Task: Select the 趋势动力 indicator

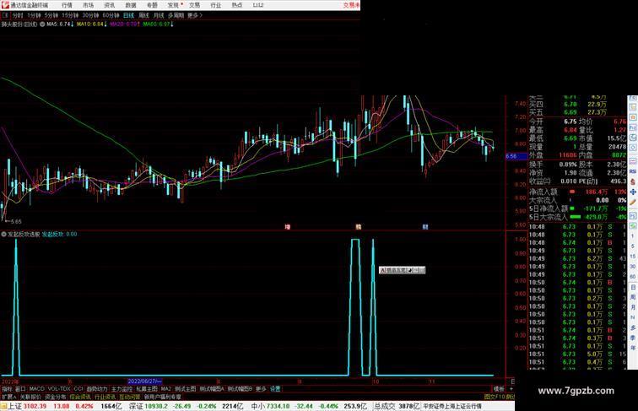Action: 97,389
